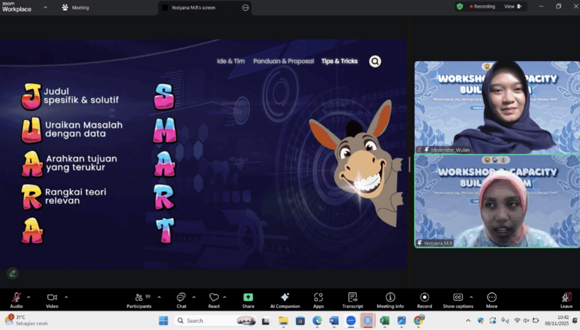
Task: Click the Leave meeting button
Action: pyautogui.click(x=566, y=300)
